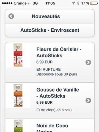
Task: Open Gousse de Vanille - AutoSticks product title
Action: pos(58,93)
